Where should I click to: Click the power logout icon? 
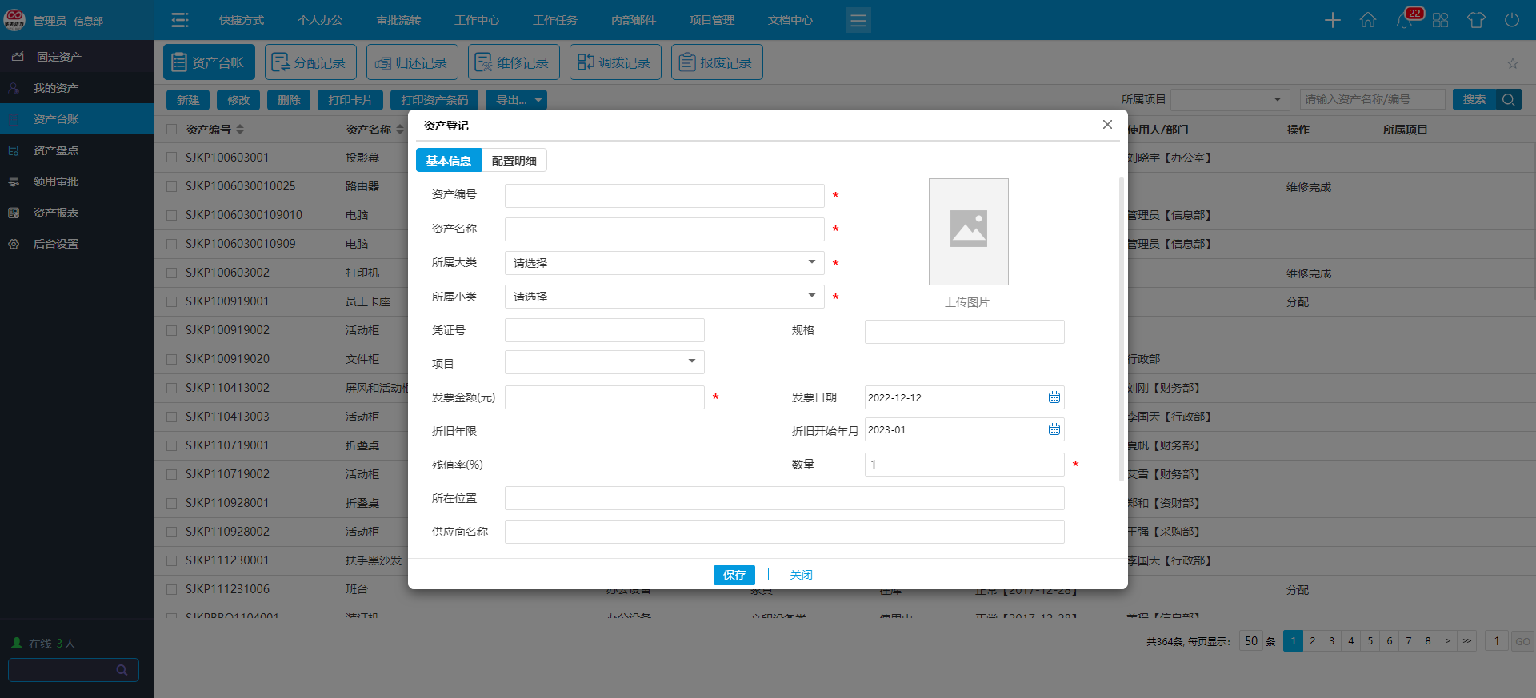point(1511,20)
